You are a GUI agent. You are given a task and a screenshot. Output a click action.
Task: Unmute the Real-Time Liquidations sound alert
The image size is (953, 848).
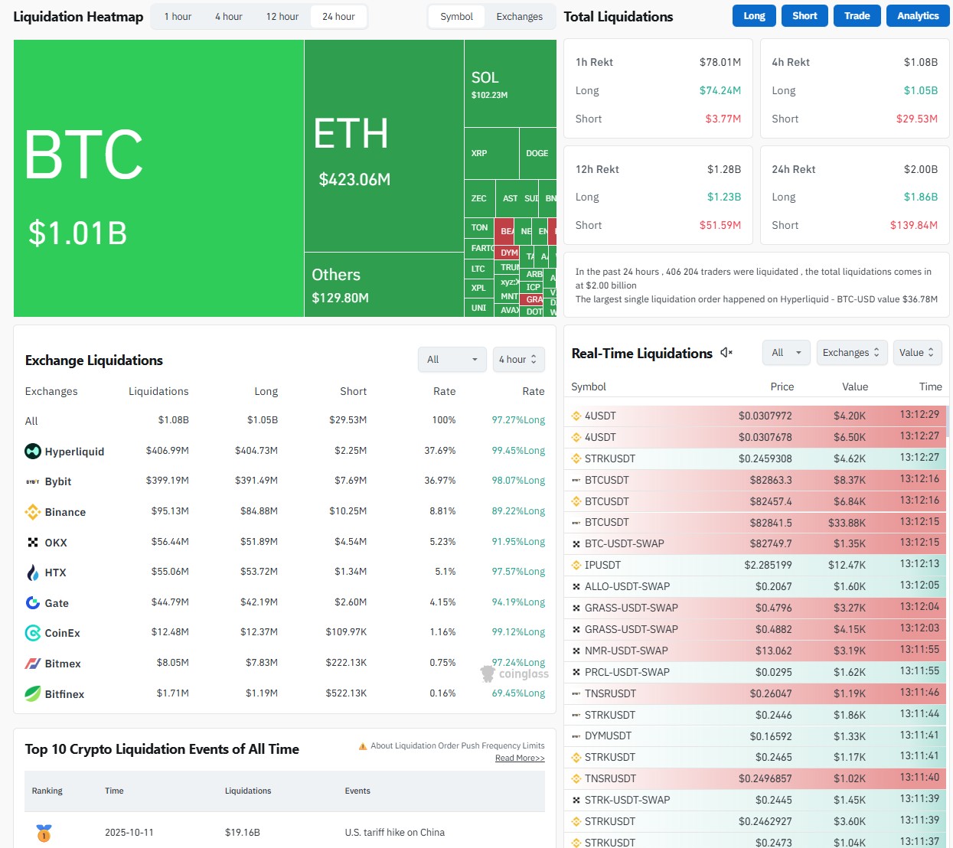click(726, 353)
